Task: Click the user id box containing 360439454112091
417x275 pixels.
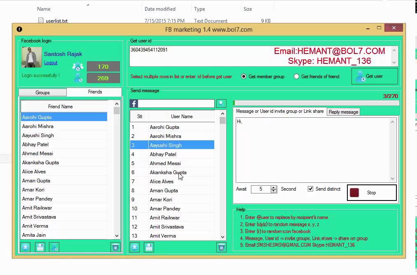Action: (260, 56)
